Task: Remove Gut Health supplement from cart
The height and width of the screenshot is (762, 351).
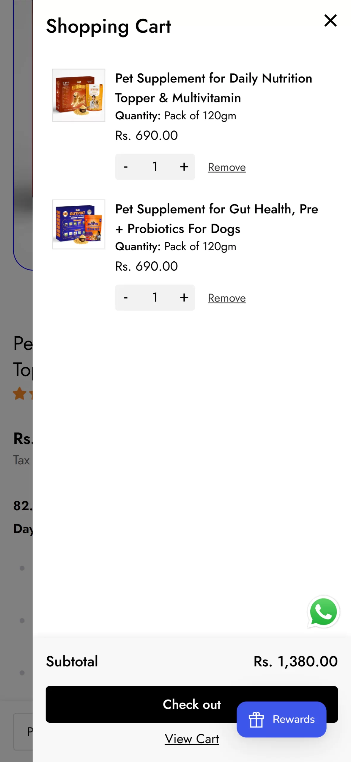Action: point(226,298)
